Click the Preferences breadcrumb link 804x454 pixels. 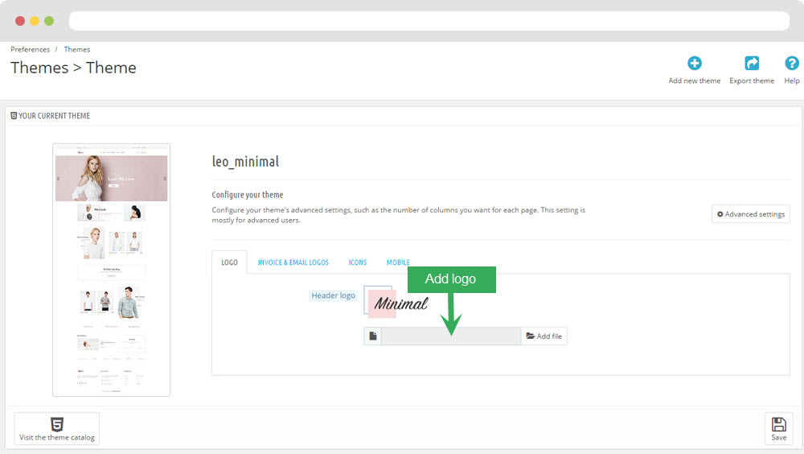point(31,50)
